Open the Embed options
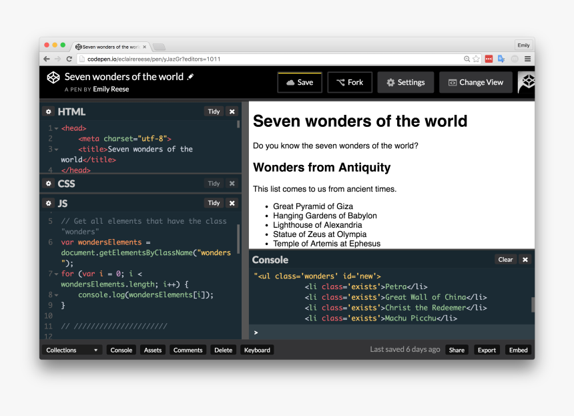 click(519, 350)
